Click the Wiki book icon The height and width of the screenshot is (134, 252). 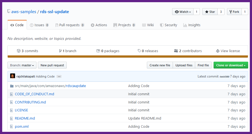144,25
